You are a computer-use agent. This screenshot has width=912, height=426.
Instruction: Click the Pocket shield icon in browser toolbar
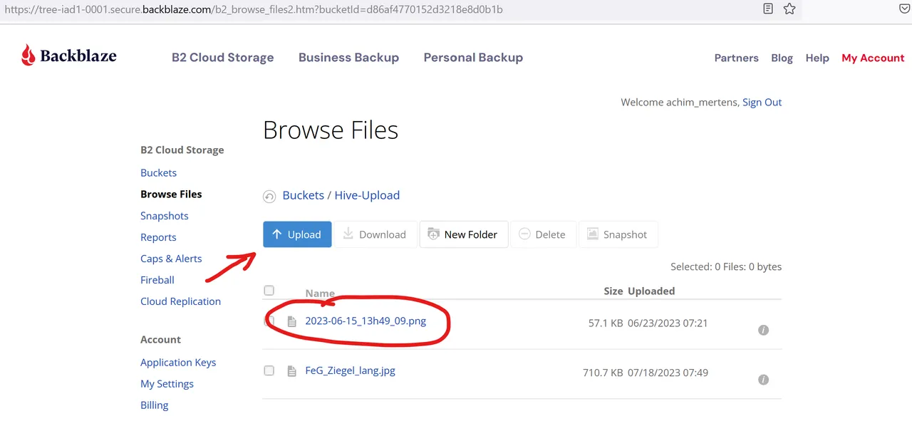904,9
